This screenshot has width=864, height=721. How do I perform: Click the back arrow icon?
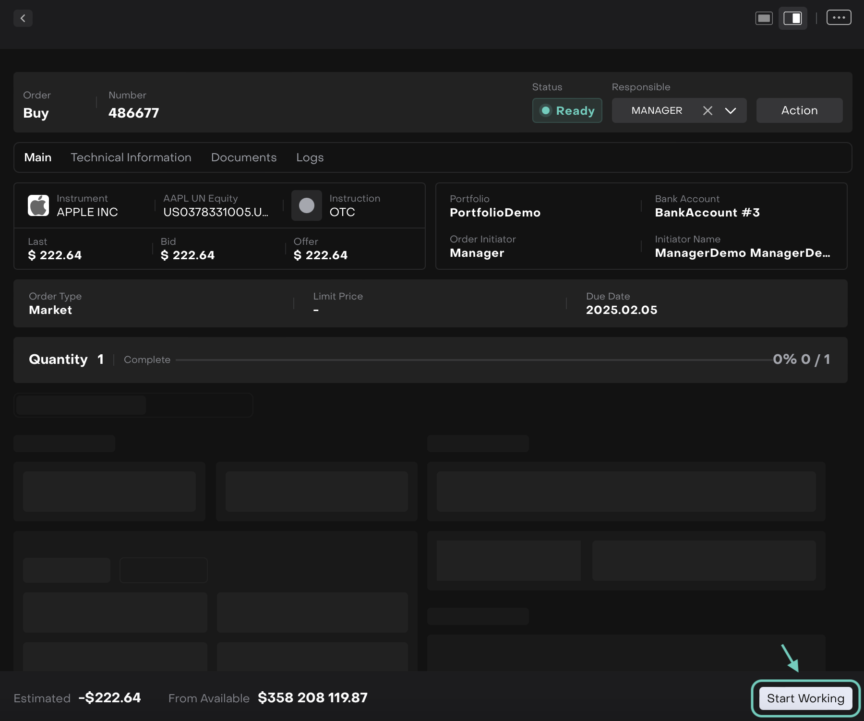23,18
